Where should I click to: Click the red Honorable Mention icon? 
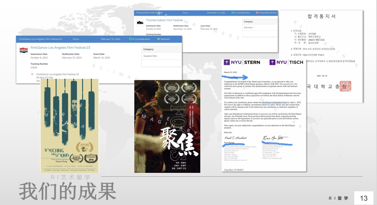coord(257,13)
